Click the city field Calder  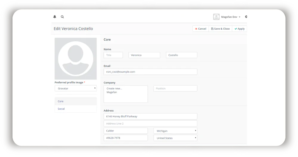tap(126, 131)
